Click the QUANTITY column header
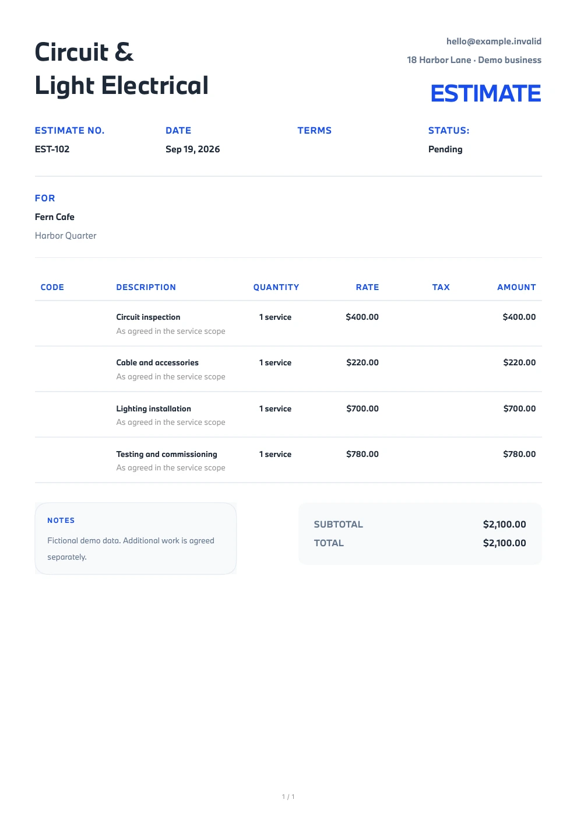The width and height of the screenshot is (577, 817). click(x=276, y=287)
